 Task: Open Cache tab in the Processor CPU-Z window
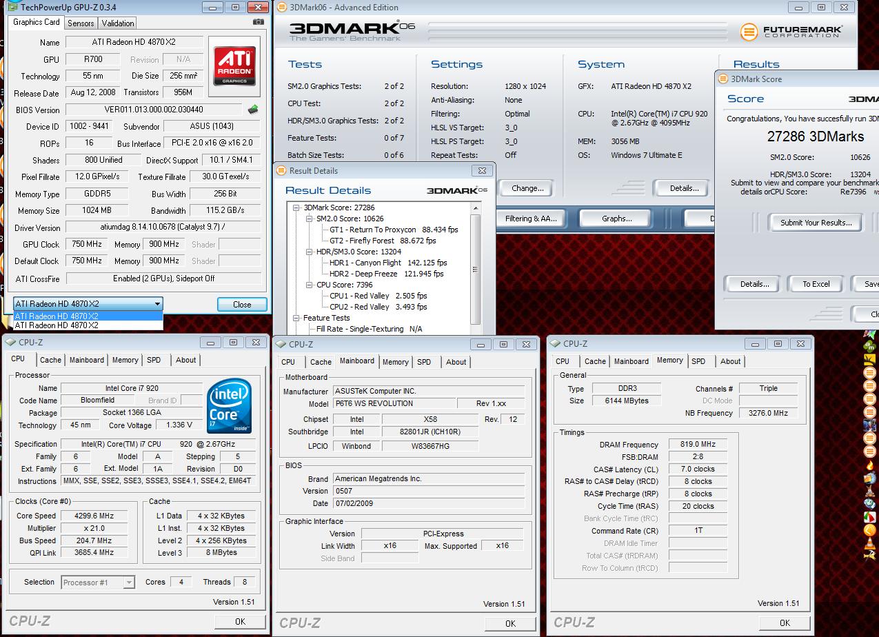[50, 360]
